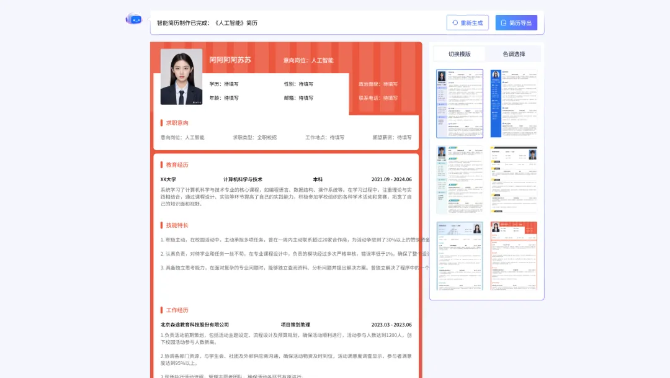Image resolution: width=670 pixels, height=378 pixels.
Task: Click the 简历导出 export resume button
Action: coord(516,23)
